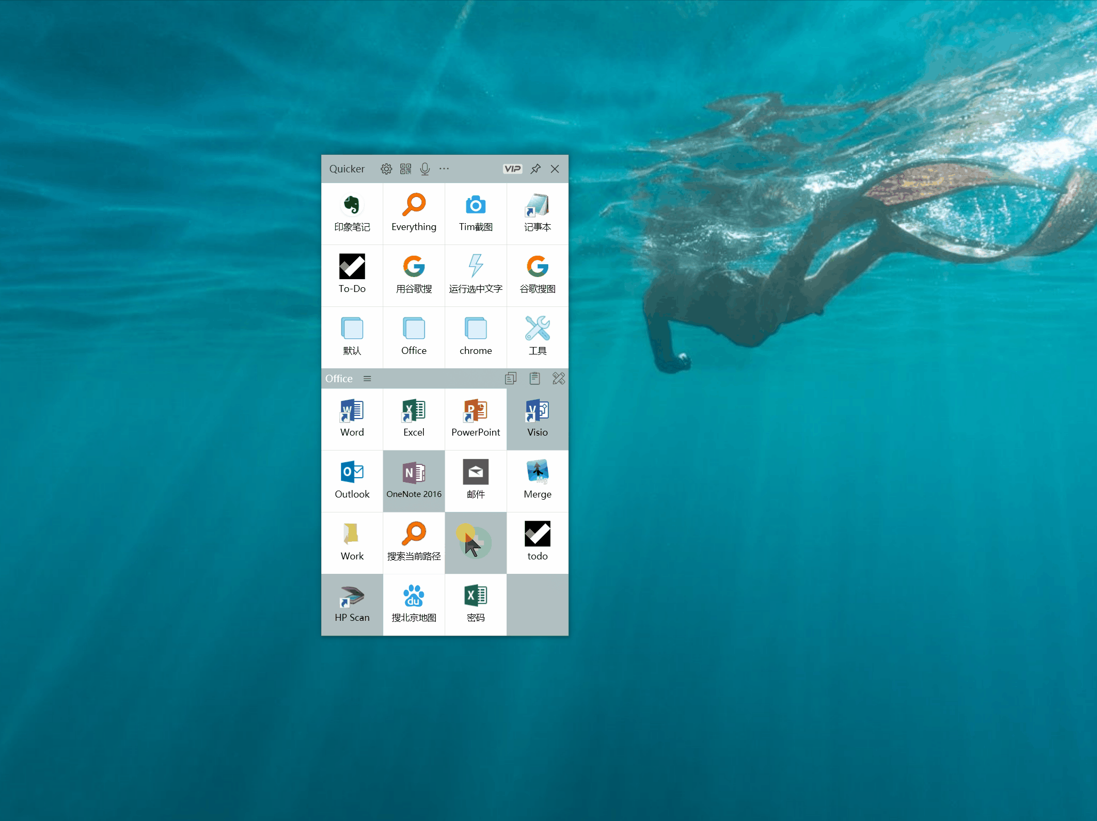
Task: Open Everything search action
Action: pos(414,214)
